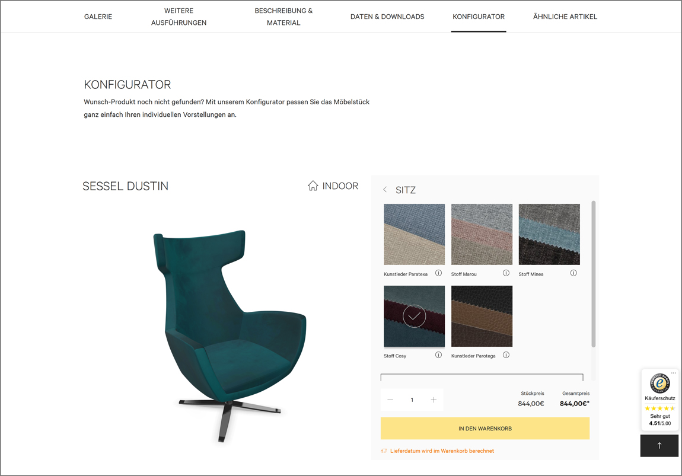Increase quantity with the plus button
Image resolution: width=682 pixels, height=476 pixels.
(x=433, y=400)
